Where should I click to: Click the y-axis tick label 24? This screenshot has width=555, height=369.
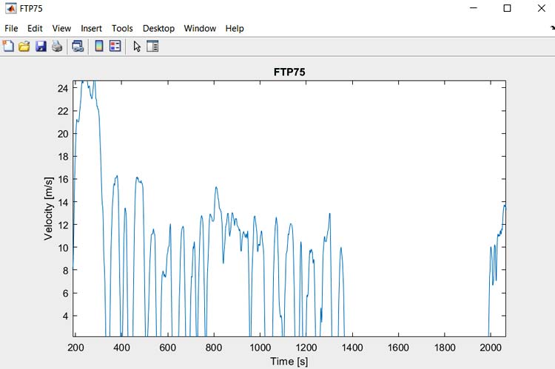tap(63, 88)
